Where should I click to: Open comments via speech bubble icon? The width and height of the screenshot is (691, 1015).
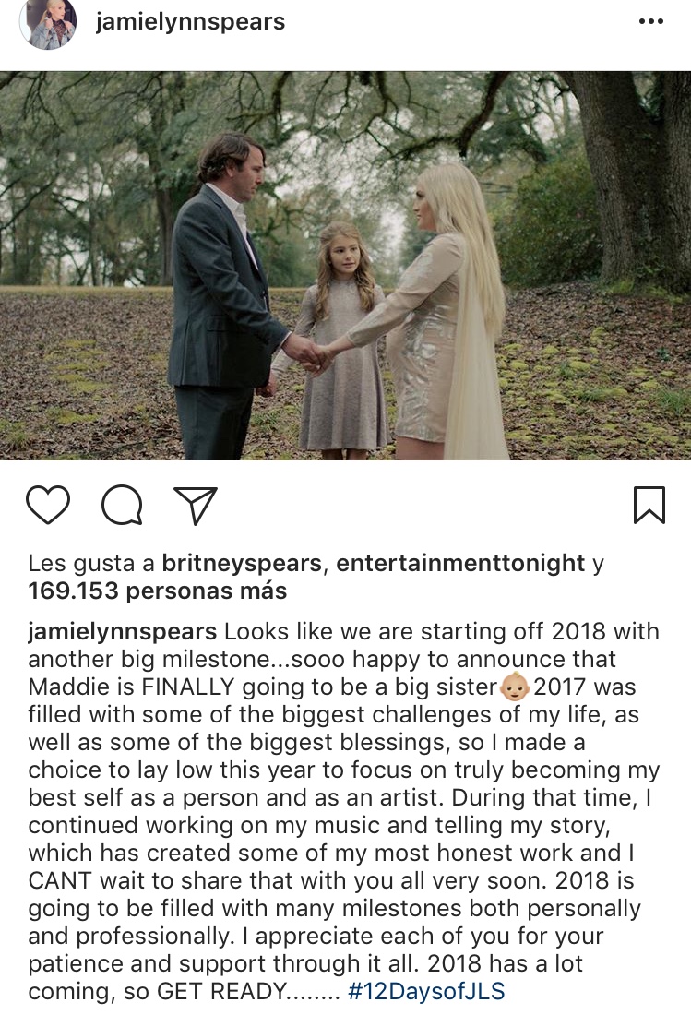coord(122,506)
